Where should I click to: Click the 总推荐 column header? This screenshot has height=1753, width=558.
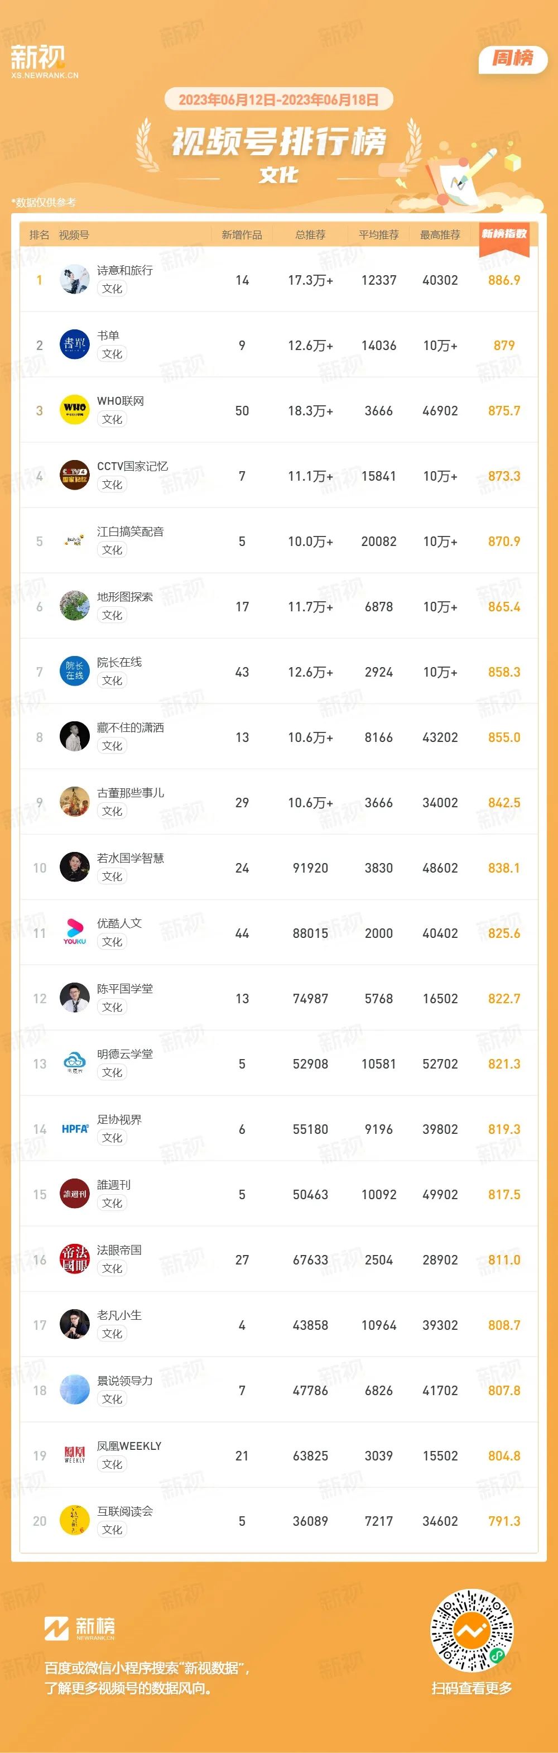[310, 235]
